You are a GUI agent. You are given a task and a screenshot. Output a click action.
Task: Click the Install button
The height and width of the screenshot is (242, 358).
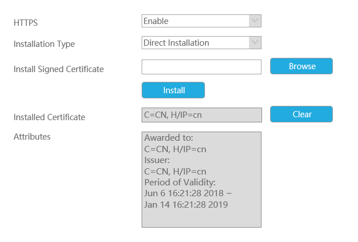click(x=173, y=90)
